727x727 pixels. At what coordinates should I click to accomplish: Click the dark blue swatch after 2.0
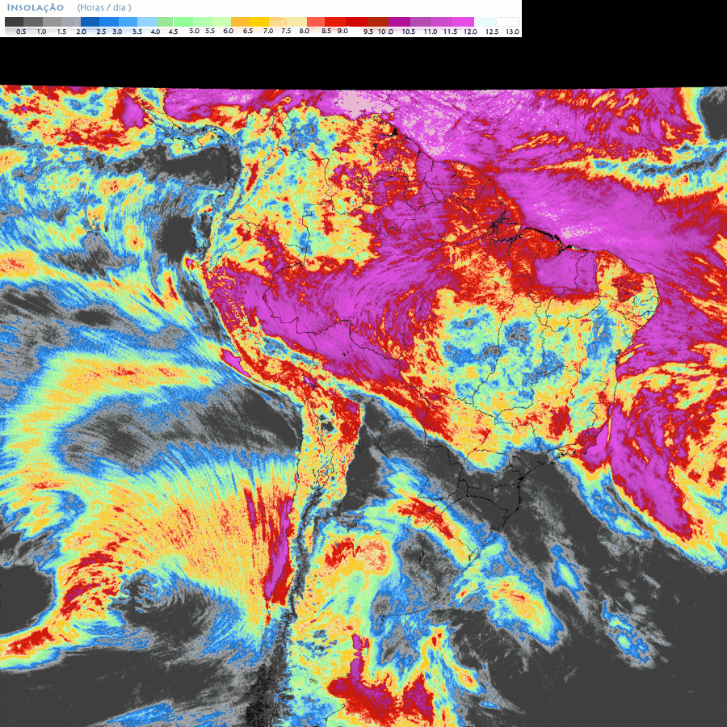90,22
